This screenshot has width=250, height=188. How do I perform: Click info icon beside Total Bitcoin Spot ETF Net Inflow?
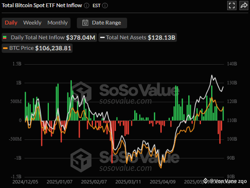(x=87, y=5)
